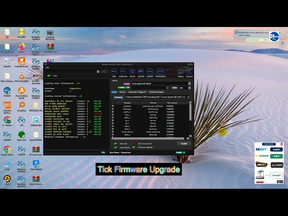Uncheck the vendor_boot_a partition checkbox
The width and height of the screenshot is (288, 216).
click(113, 132)
